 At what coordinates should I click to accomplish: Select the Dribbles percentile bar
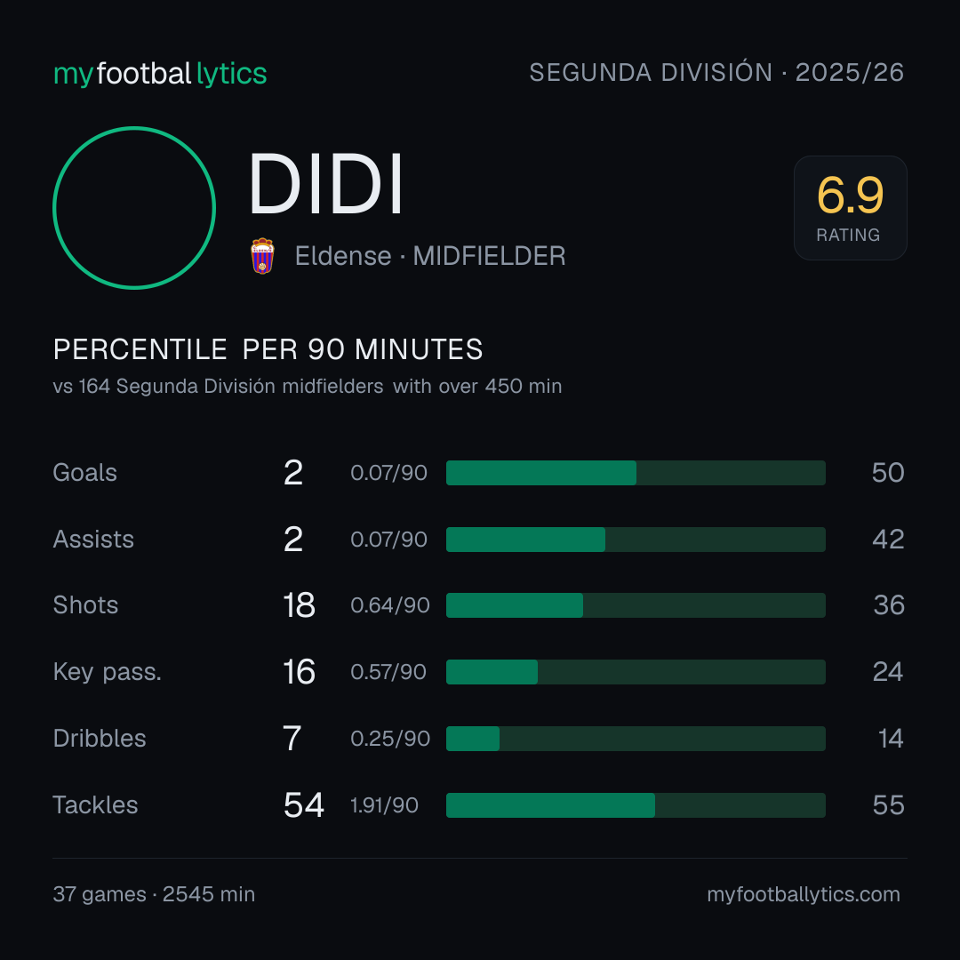636,739
